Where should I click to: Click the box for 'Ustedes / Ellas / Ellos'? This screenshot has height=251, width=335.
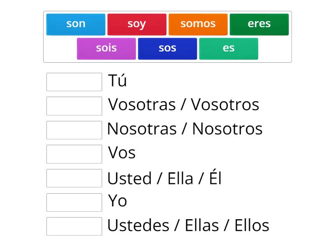tap(74, 227)
